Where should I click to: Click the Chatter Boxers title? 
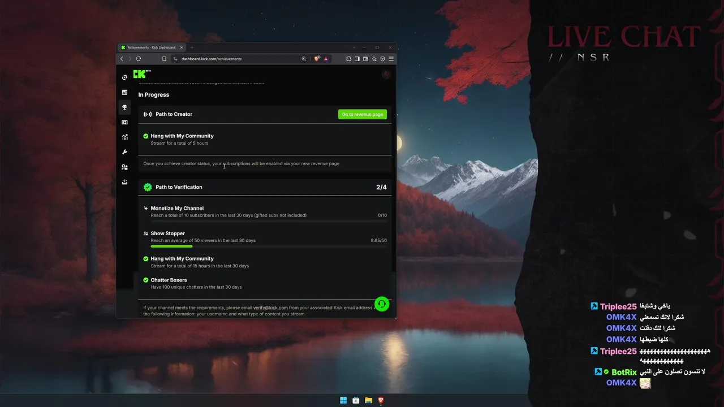[x=169, y=280]
